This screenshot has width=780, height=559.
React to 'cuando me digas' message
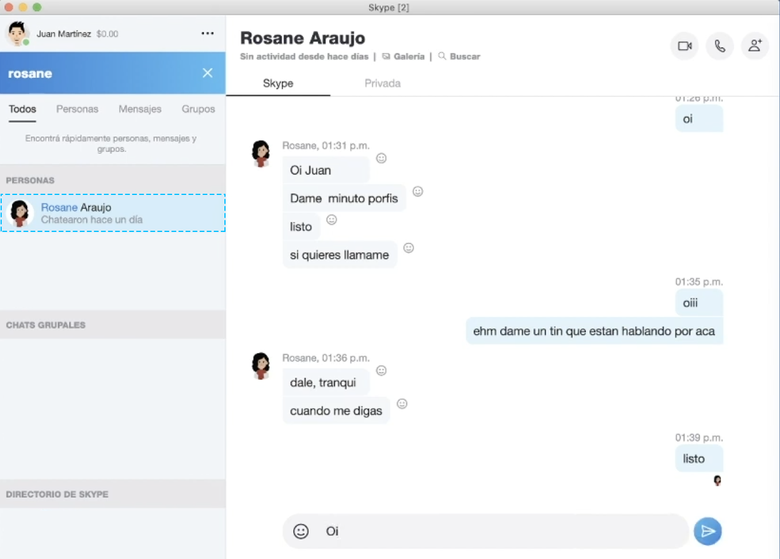(402, 403)
